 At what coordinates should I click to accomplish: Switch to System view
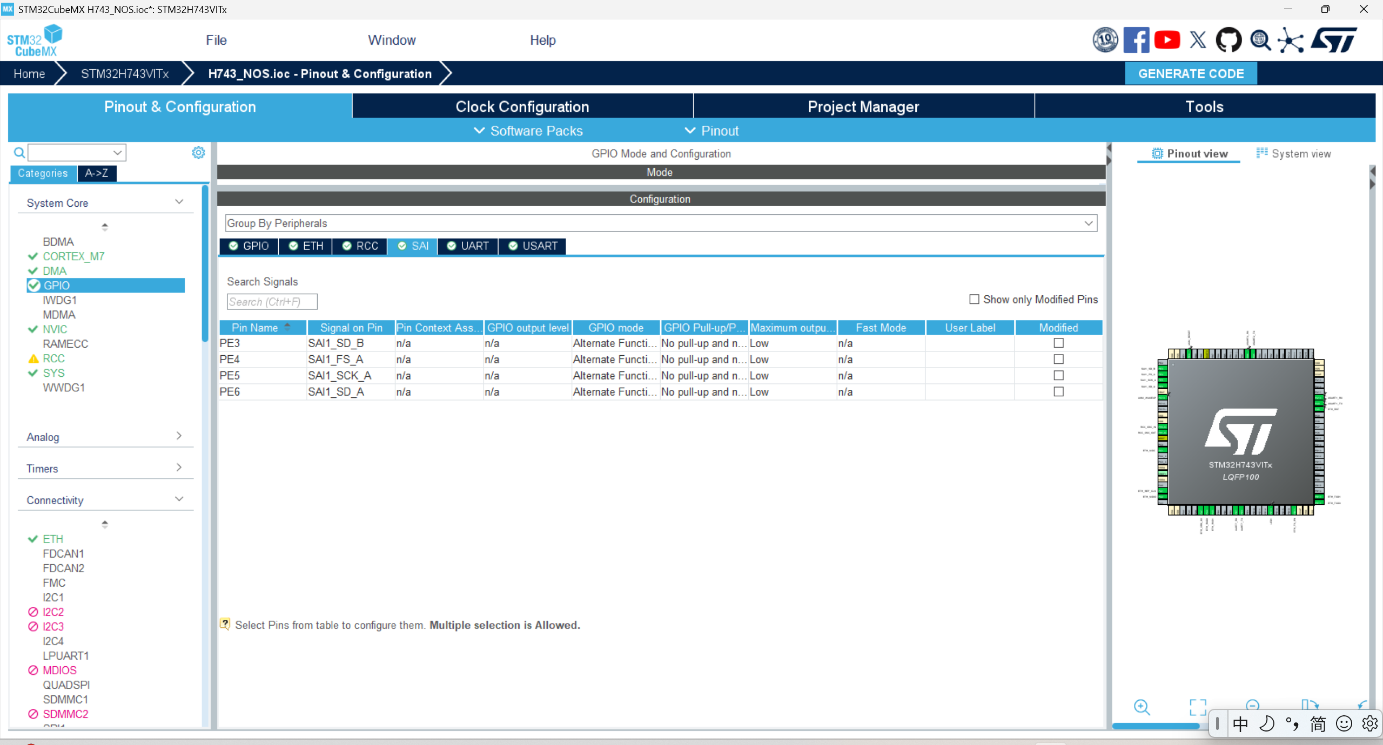[1294, 153]
